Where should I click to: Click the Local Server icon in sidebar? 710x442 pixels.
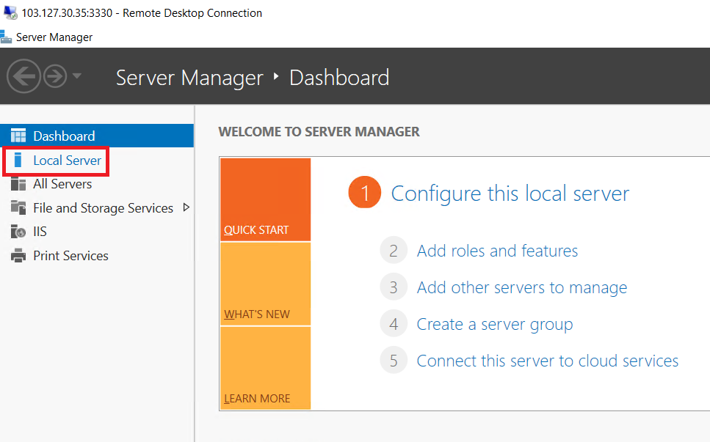click(18, 160)
